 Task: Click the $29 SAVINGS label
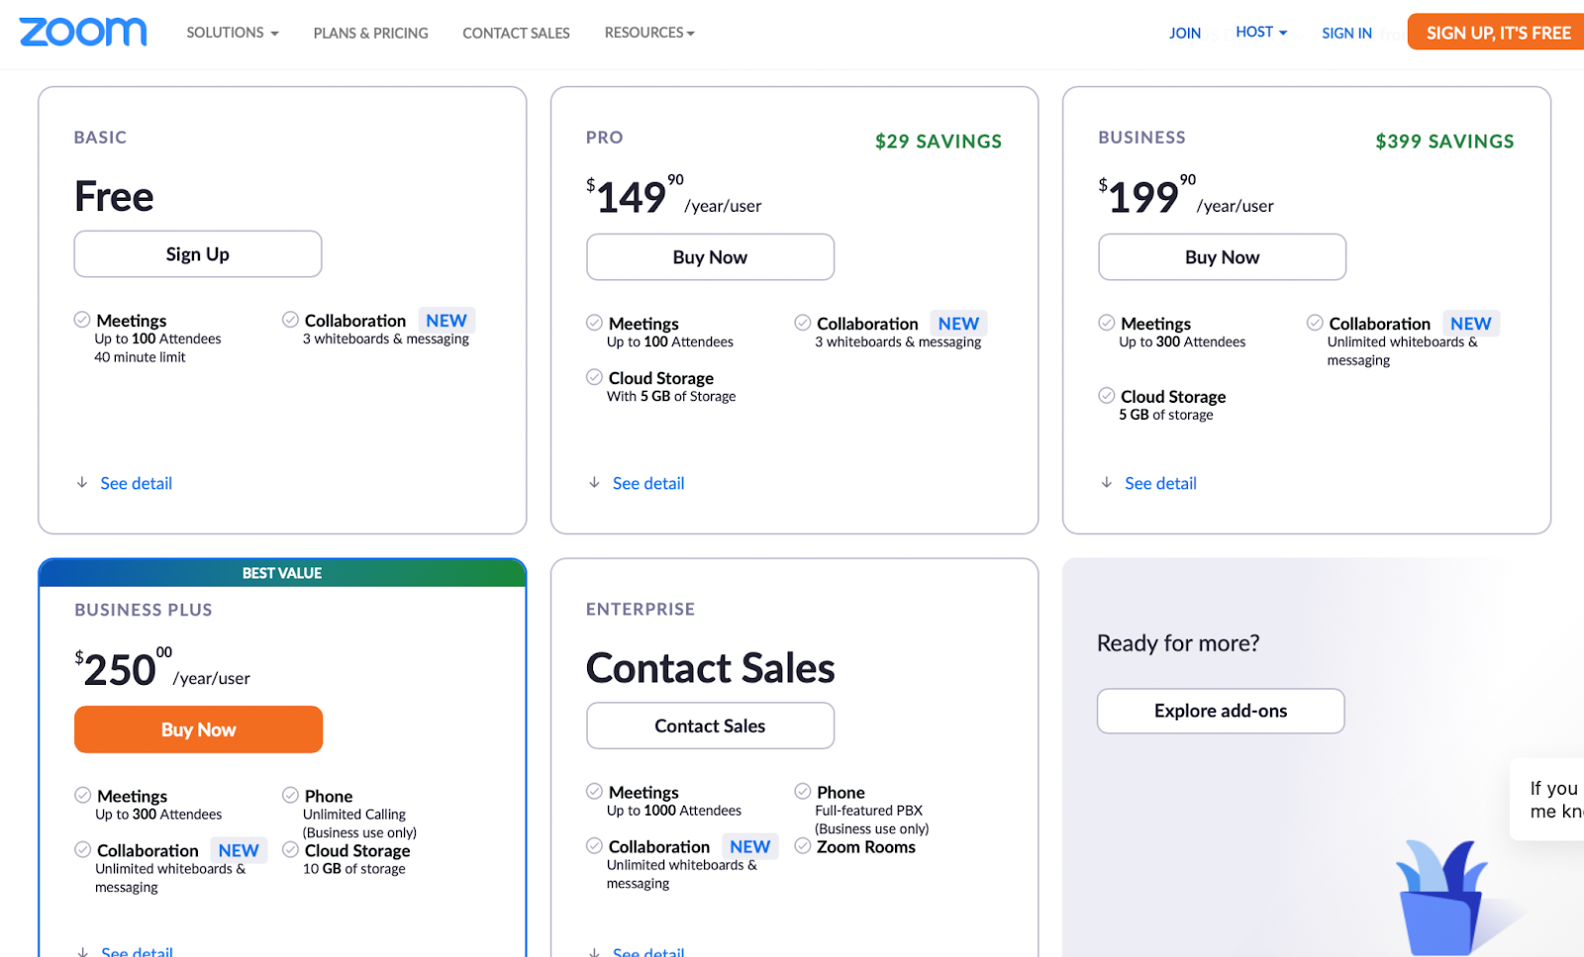click(939, 142)
